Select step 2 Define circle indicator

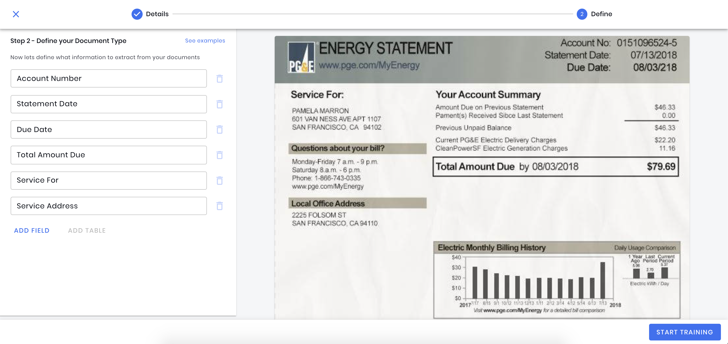582,14
